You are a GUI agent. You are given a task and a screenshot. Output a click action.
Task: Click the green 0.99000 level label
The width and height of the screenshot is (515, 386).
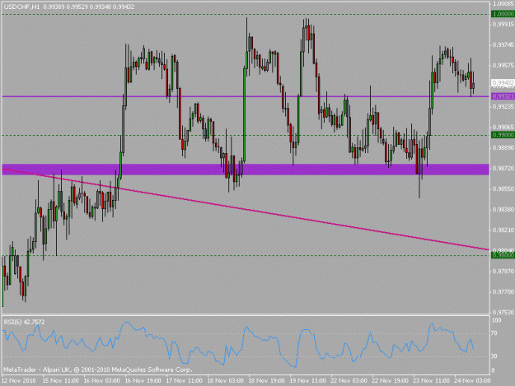[x=503, y=135]
